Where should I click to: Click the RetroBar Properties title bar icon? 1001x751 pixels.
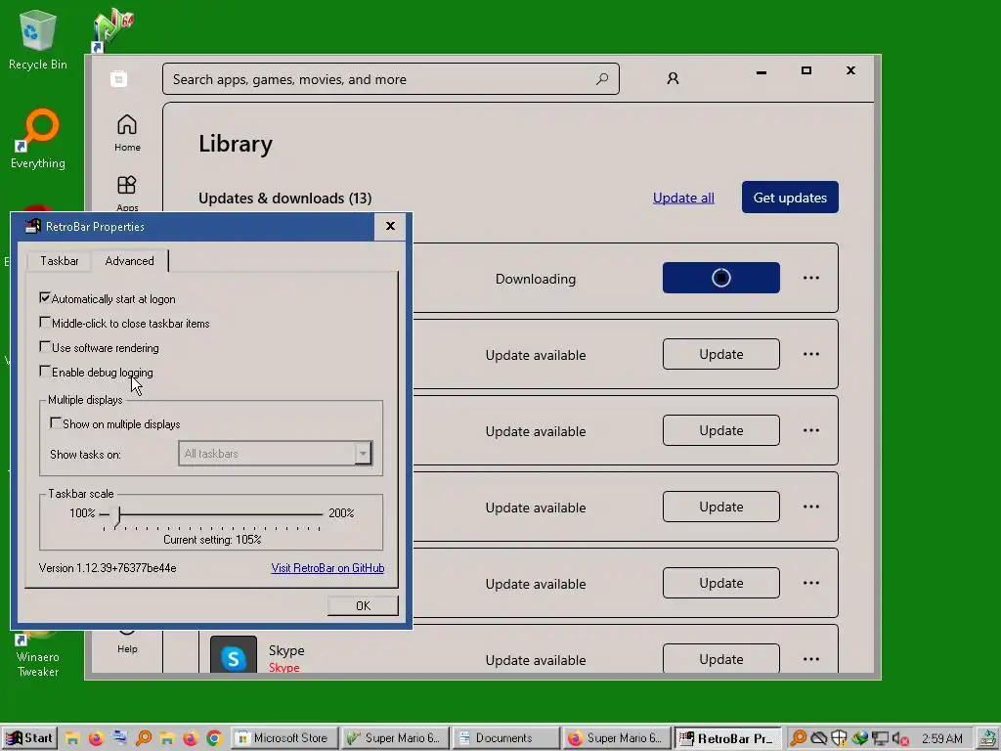[x=32, y=226]
